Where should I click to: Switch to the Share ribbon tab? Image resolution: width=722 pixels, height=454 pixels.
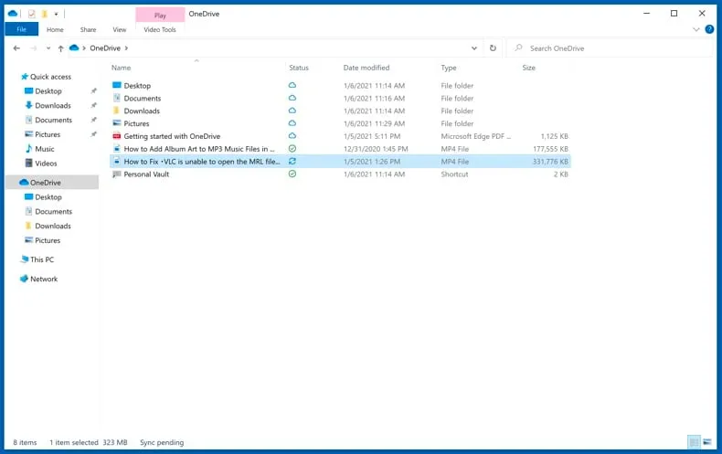(88, 29)
